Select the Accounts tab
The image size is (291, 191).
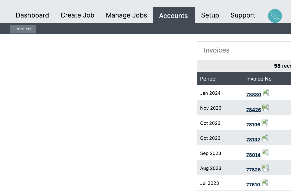[x=174, y=15]
